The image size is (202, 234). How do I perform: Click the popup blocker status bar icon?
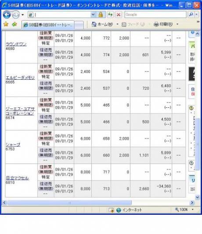pyautogui.click(x=112, y=210)
